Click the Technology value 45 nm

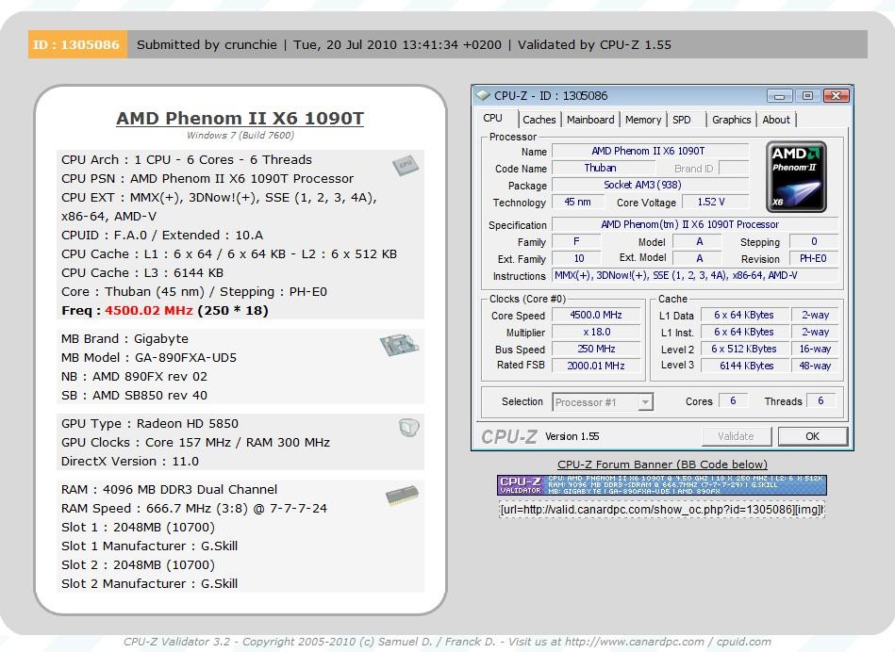click(x=578, y=202)
